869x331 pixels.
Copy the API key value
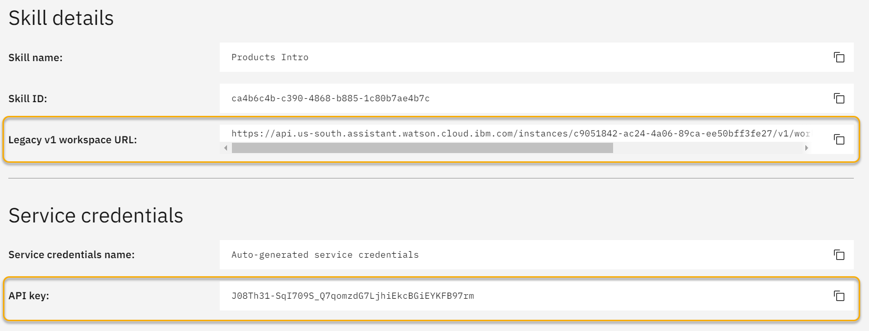coord(839,296)
